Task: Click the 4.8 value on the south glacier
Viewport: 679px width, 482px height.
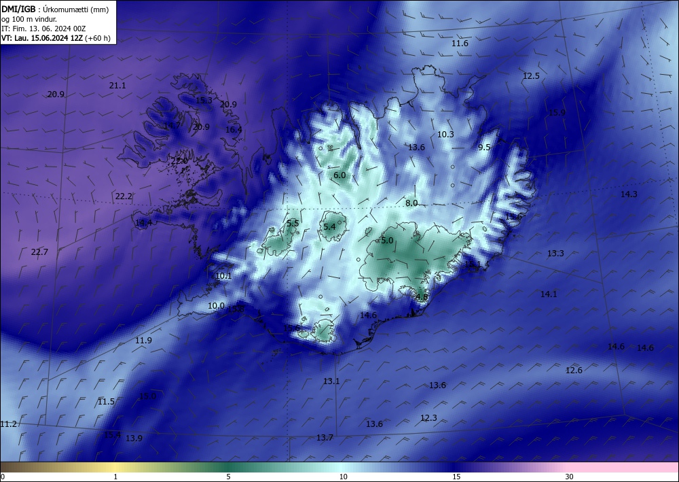Action: click(422, 297)
